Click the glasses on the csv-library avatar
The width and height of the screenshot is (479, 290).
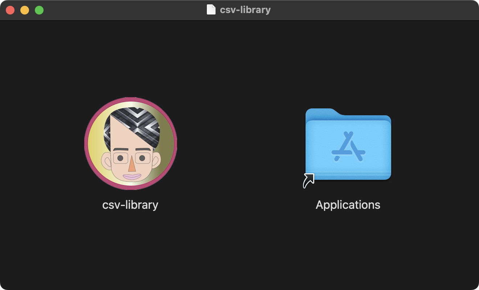(x=131, y=158)
